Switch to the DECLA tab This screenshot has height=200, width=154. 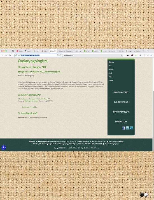tap(87, 51)
